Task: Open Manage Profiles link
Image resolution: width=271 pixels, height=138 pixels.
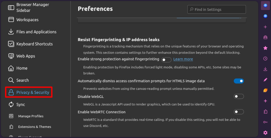Action: (x=30, y=116)
